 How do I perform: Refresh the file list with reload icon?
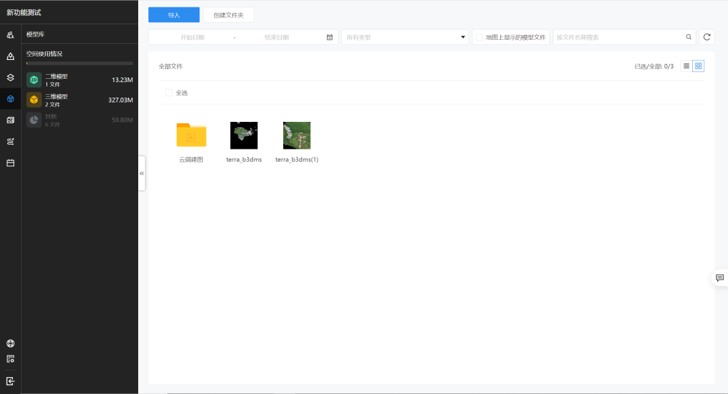707,37
